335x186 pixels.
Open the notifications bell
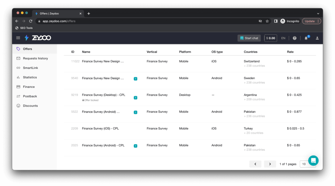coord(306,38)
